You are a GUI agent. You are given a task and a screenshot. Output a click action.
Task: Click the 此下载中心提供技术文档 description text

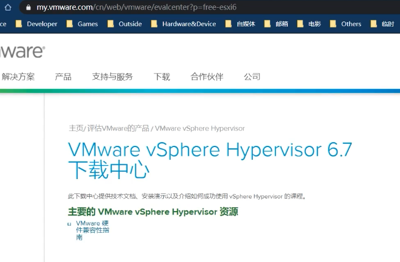coord(187,196)
